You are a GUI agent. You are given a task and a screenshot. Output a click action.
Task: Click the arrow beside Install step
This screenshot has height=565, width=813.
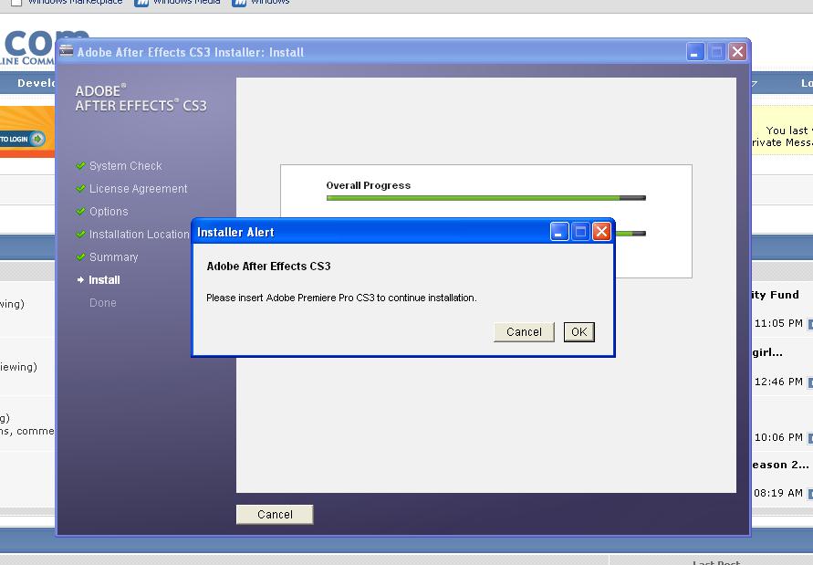tap(80, 279)
